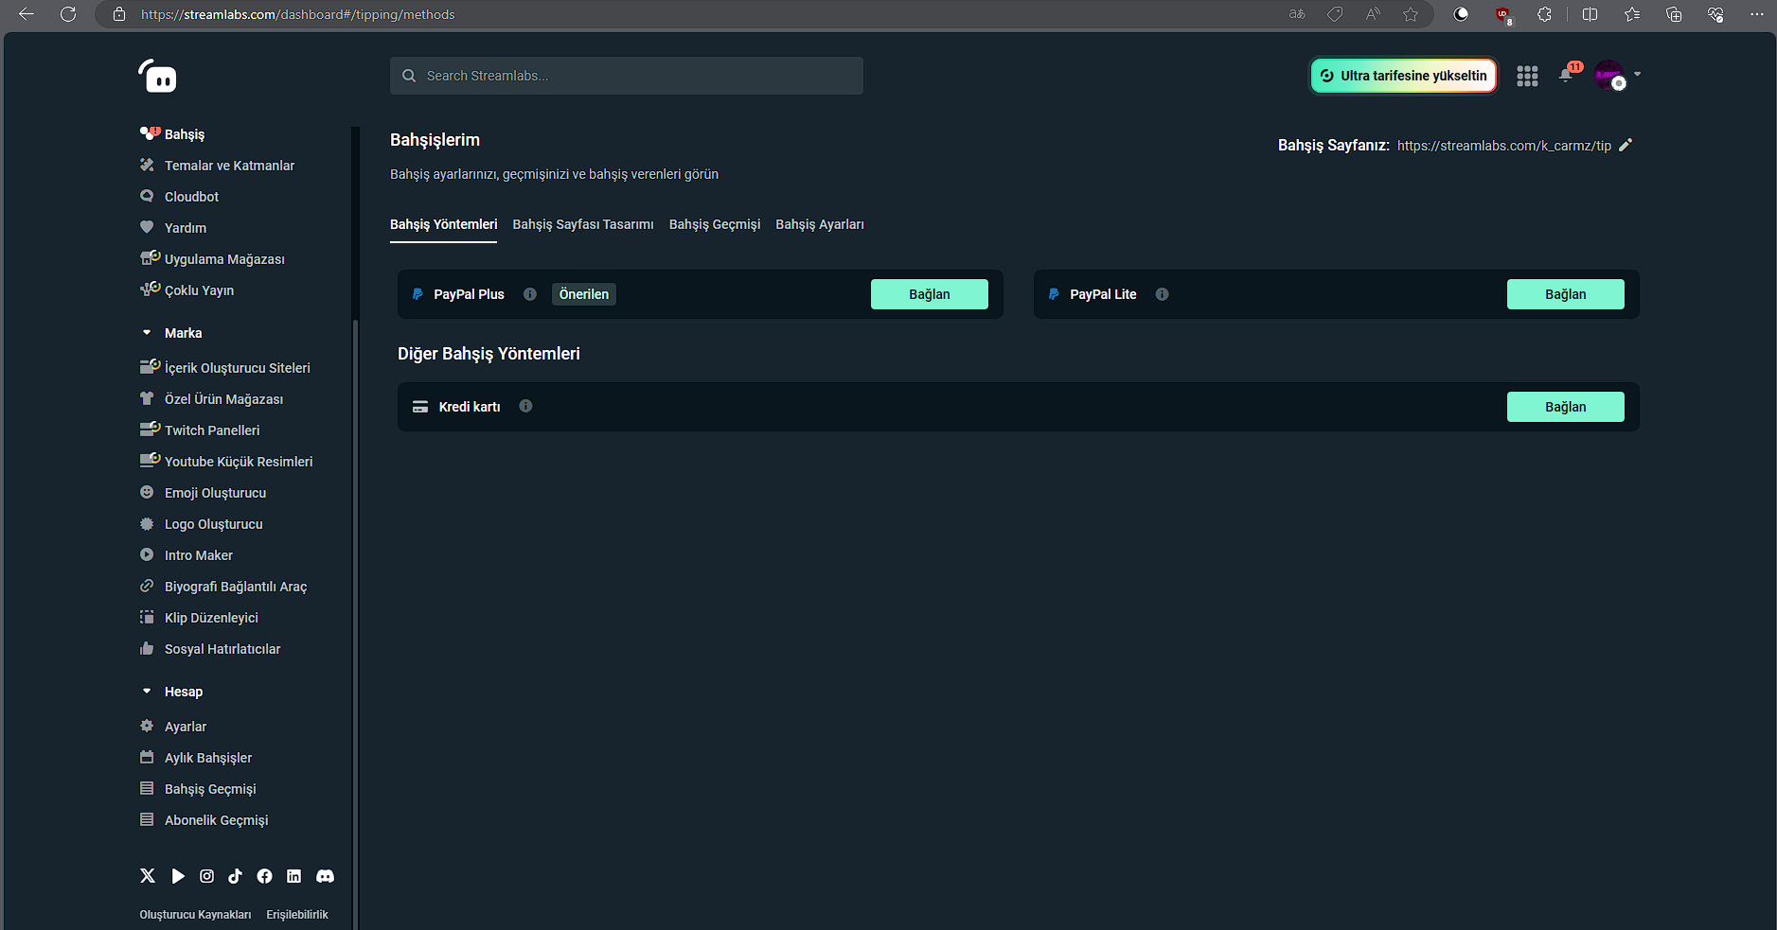Image resolution: width=1777 pixels, height=930 pixels.
Task: Open Streamlabs Facebook icon in footer
Action: coord(264,876)
